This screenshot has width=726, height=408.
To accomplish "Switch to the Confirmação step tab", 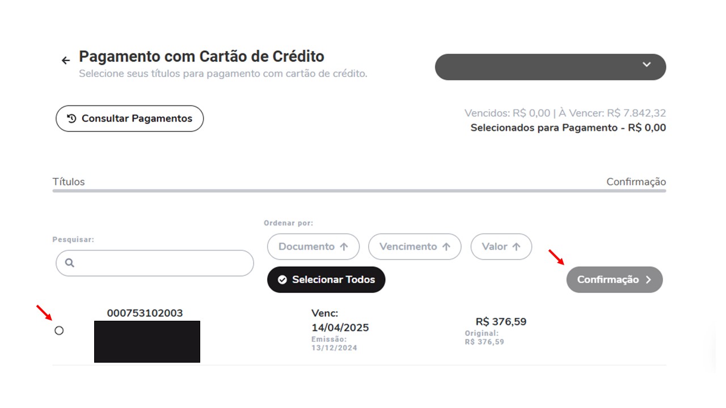I will click(636, 182).
